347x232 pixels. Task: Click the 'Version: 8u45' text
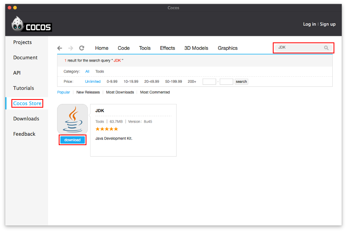140,122
